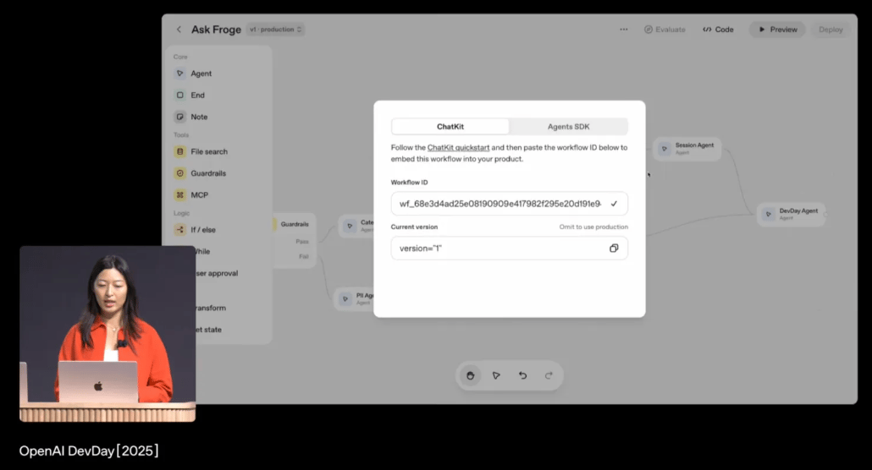Select the End node icon
Viewport: 872px width, 470px height.
click(179, 95)
